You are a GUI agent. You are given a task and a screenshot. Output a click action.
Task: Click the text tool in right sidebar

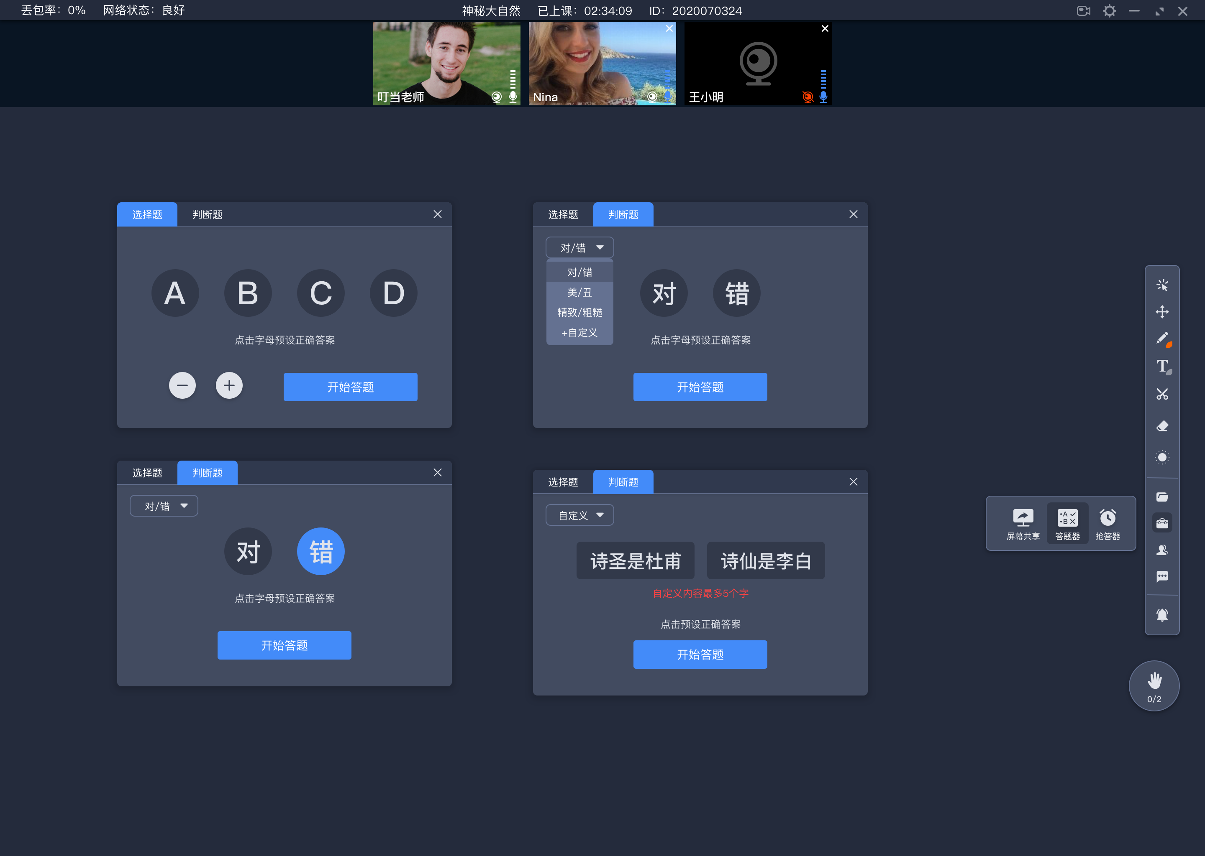click(1163, 366)
